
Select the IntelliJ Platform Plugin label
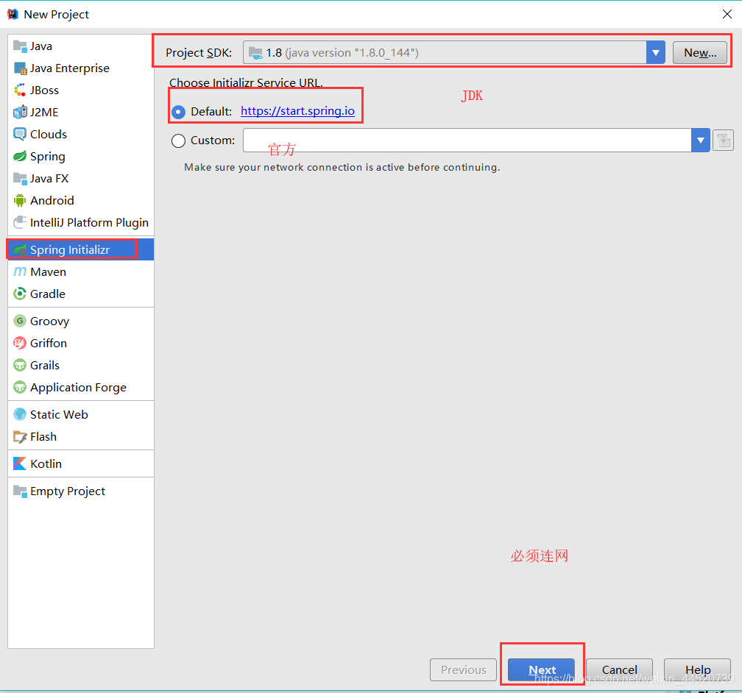(90, 223)
